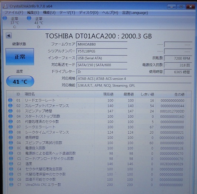Click status circle for UltraDMA CRC row
The width and height of the screenshot is (197, 194).
coord(11,185)
